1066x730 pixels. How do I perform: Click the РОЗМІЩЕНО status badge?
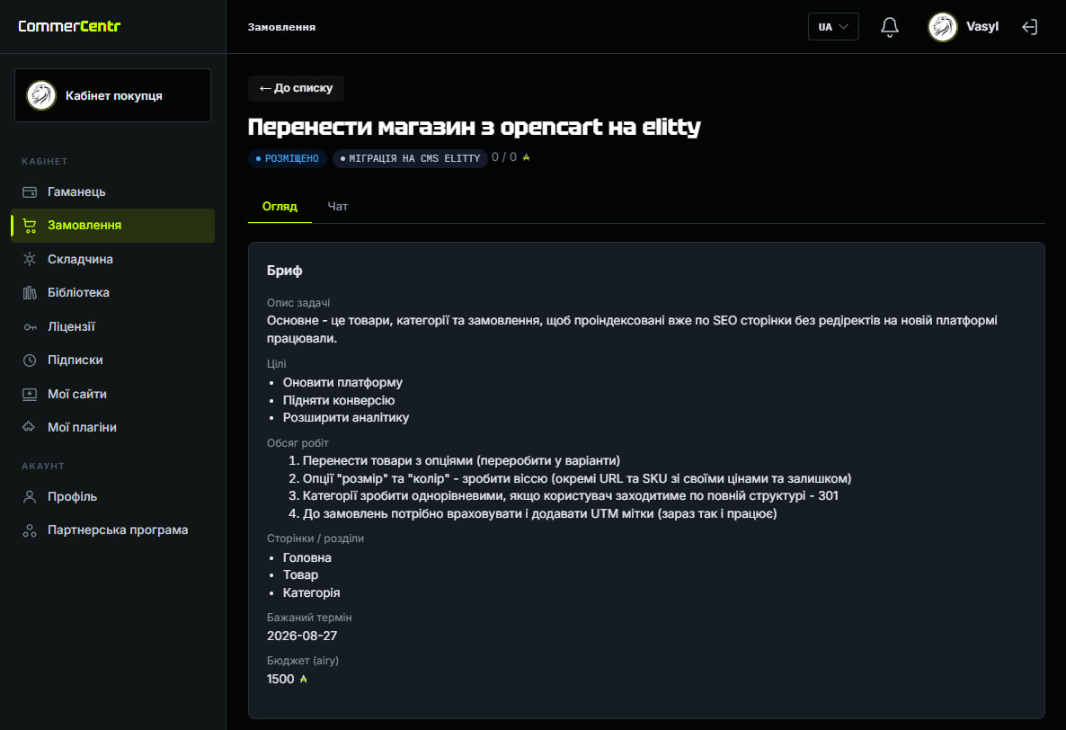click(288, 158)
